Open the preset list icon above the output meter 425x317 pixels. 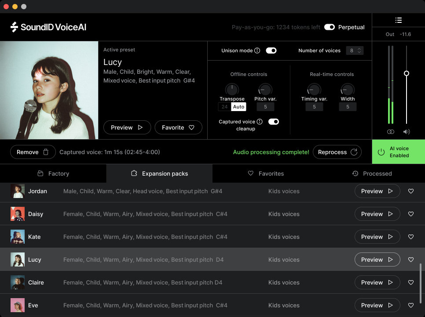[399, 20]
